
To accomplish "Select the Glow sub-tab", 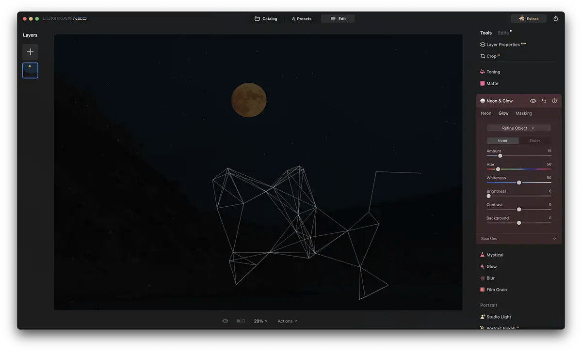I will click(x=503, y=113).
